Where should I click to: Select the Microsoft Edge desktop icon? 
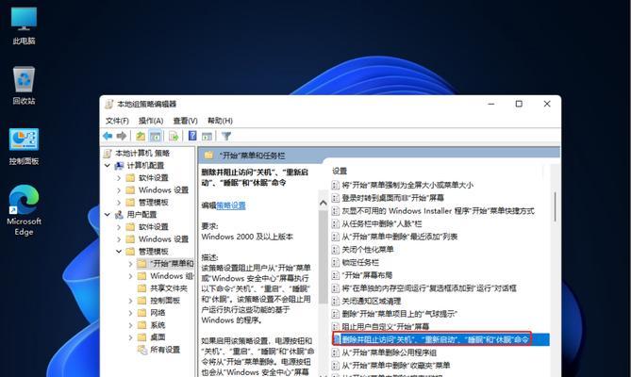(24, 210)
